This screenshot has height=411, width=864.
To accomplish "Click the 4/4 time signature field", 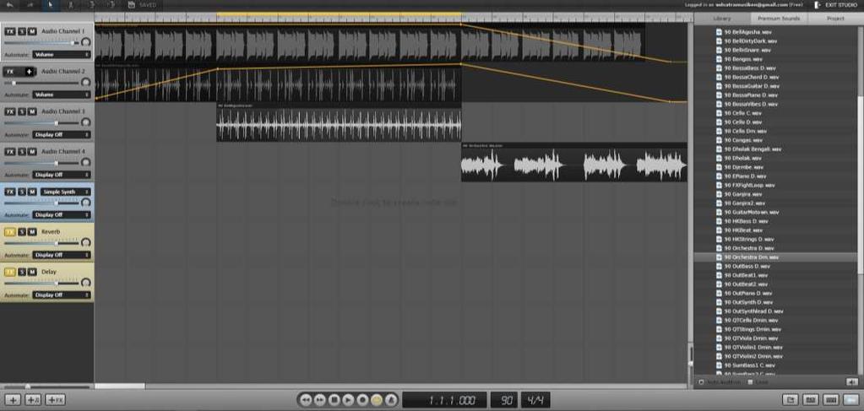I will 535,400.
